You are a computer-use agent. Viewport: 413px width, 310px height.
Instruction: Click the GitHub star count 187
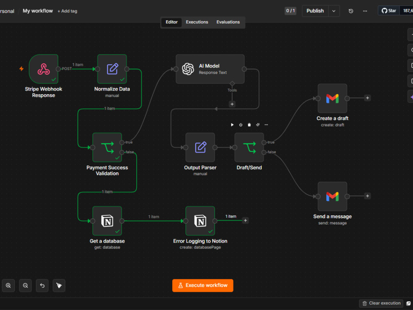407,11
